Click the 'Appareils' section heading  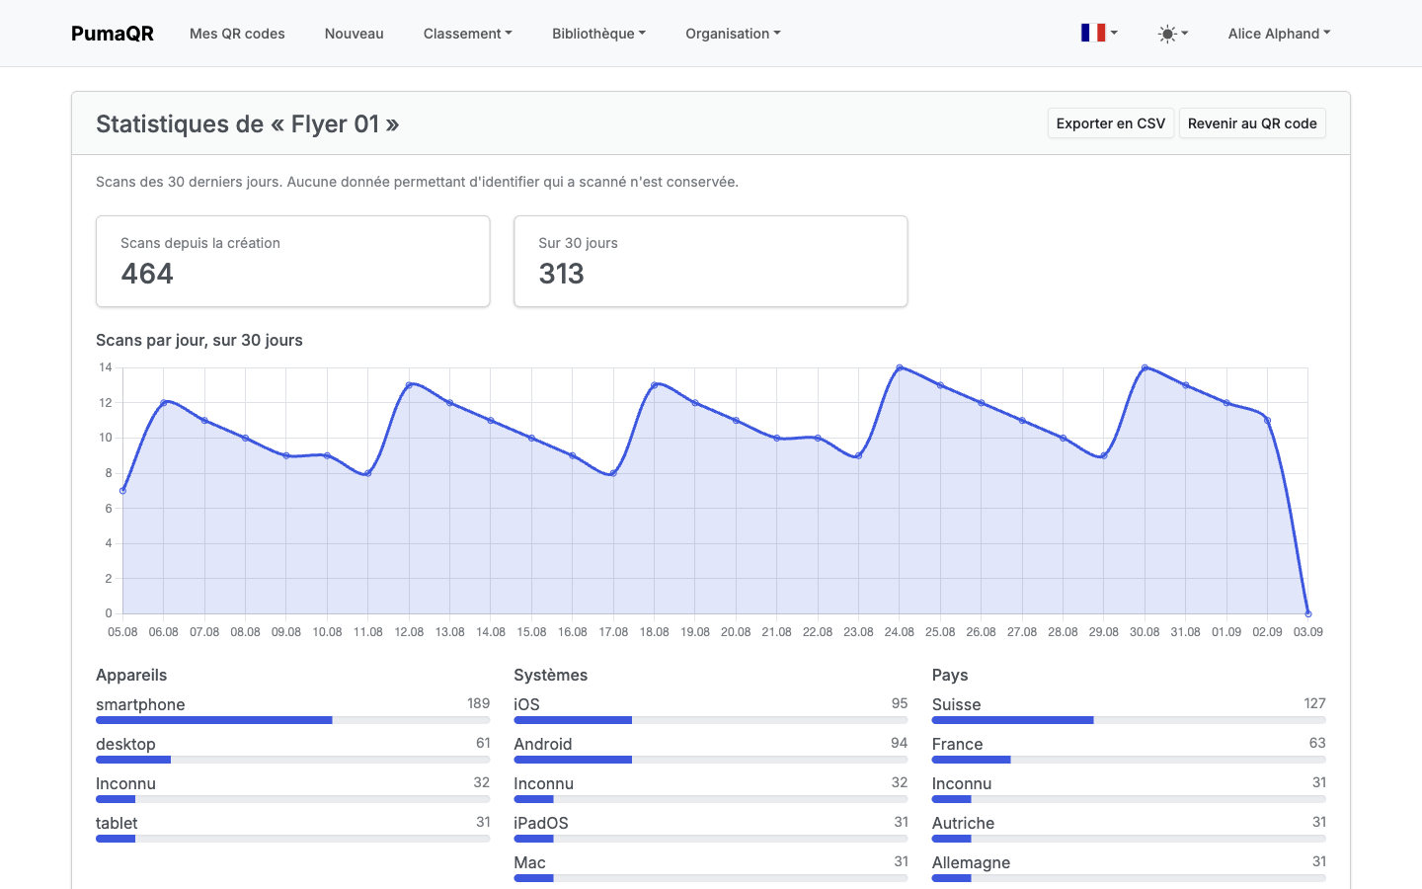(131, 675)
